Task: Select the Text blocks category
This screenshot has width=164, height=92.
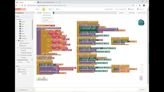Action: tap(21, 29)
